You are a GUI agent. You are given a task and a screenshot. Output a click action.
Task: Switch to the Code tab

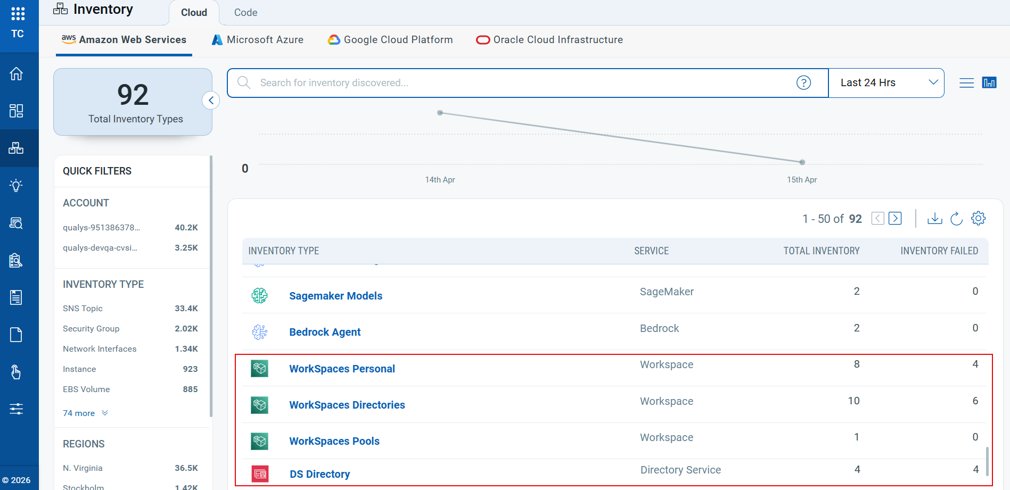click(x=245, y=12)
